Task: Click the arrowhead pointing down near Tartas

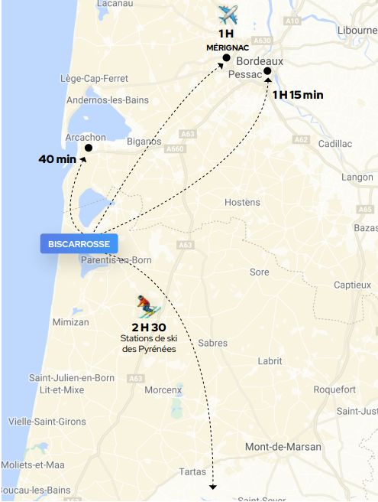Action: click(213, 487)
